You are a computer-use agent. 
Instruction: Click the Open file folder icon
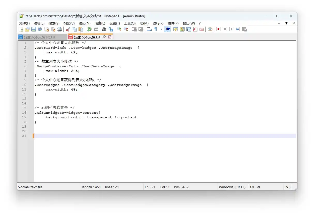27,29
